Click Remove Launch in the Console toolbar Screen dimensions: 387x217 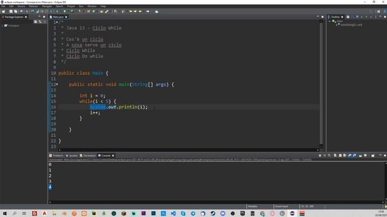[x=325, y=156]
